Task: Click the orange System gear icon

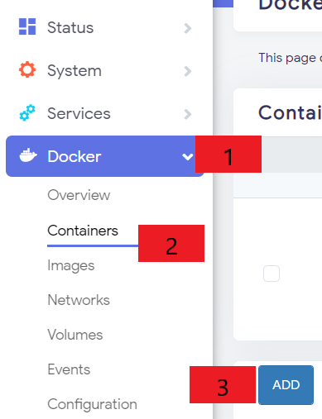Action: 27,69
